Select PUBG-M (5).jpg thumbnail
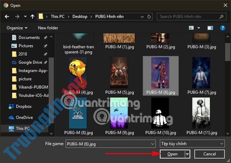Screen dimensions: 231x163 point(119,73)
